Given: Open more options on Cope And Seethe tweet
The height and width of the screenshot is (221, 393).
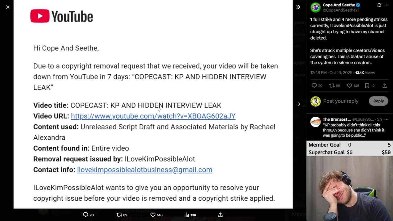Looking at the screenshot, I should (386, 5).
